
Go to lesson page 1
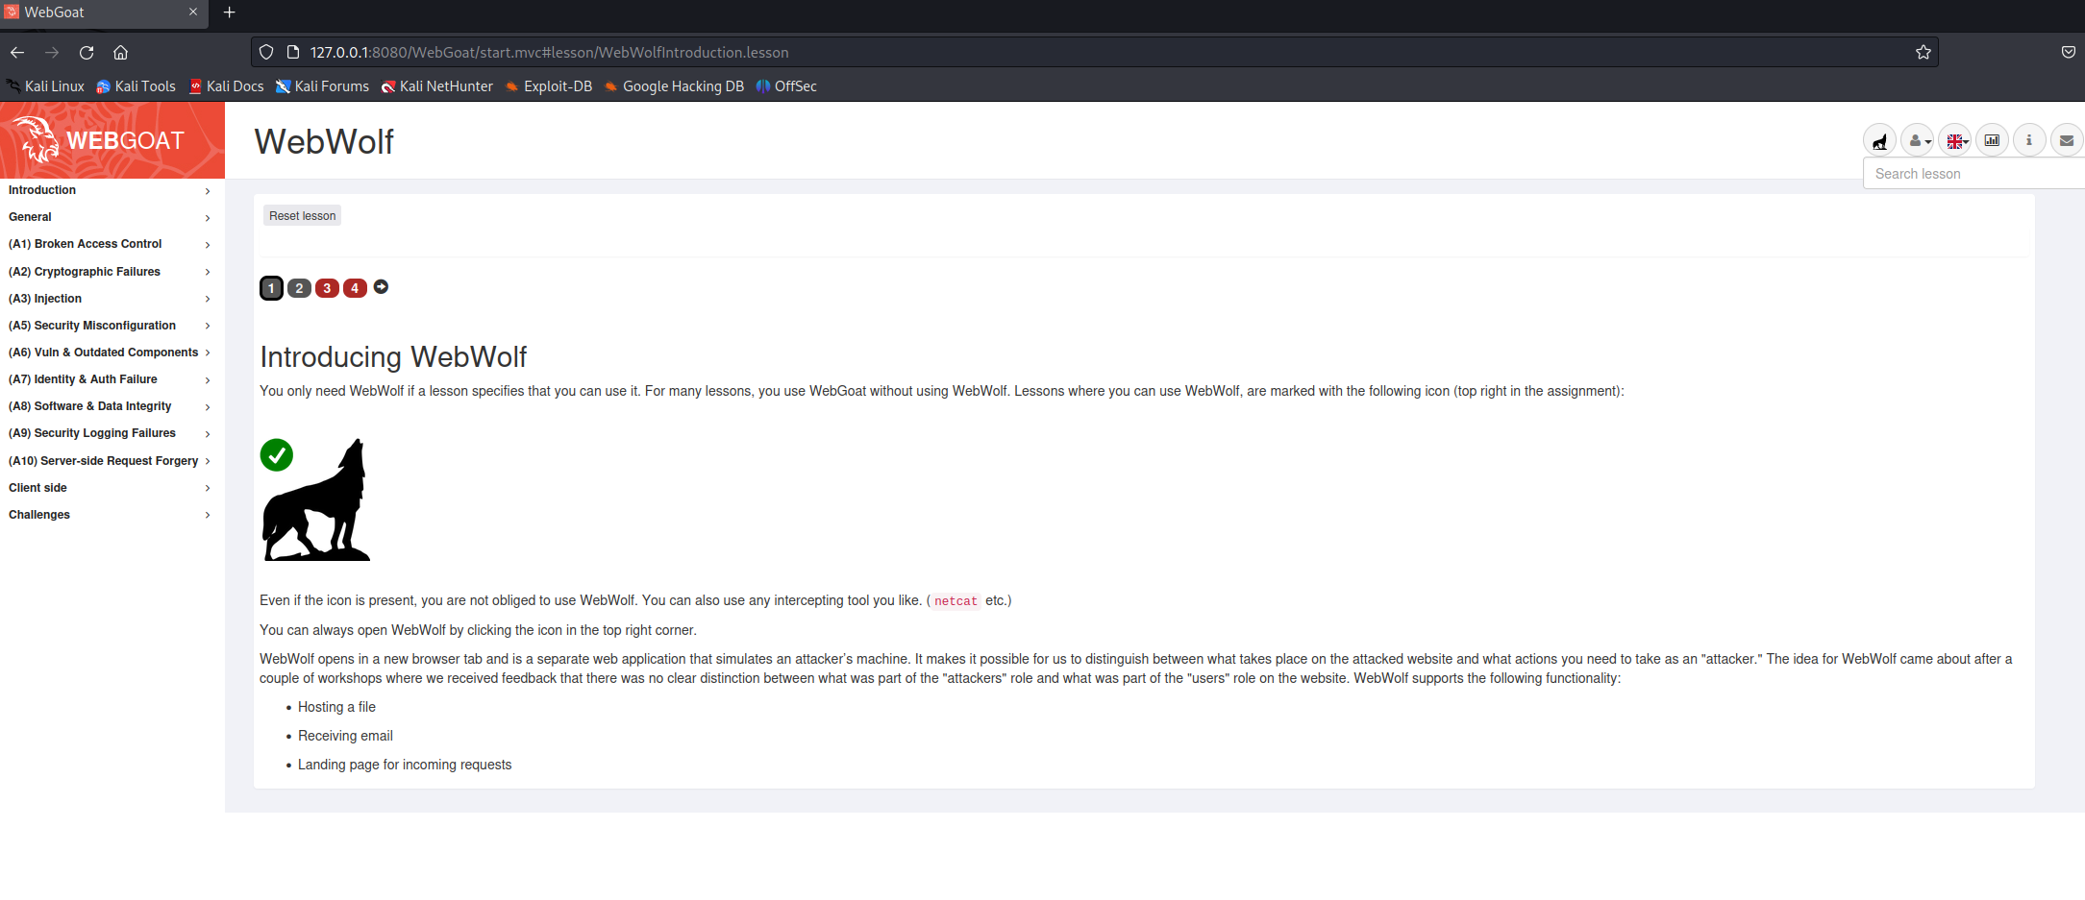tap(271, 288)
